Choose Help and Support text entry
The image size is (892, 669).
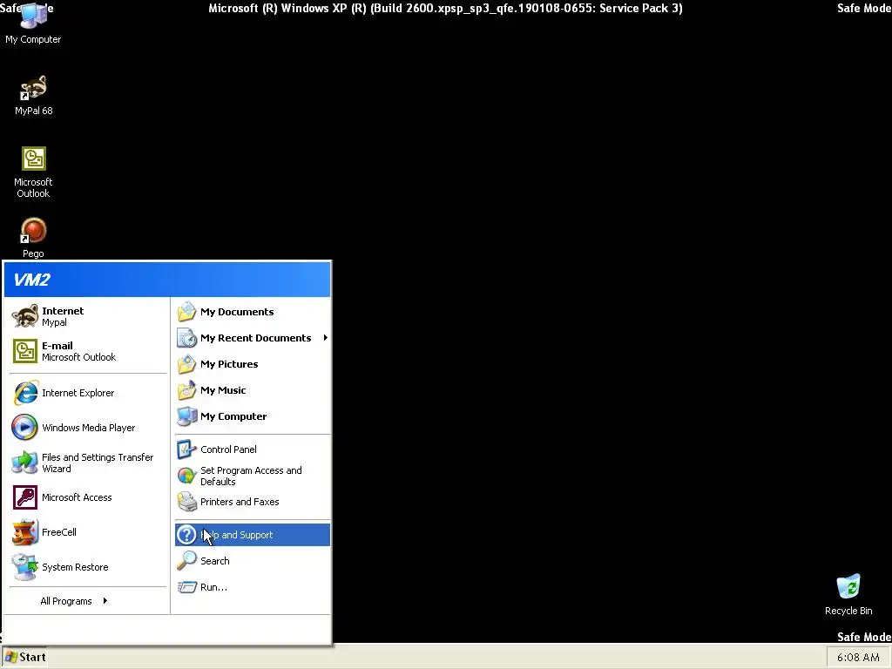click(237, 535)
